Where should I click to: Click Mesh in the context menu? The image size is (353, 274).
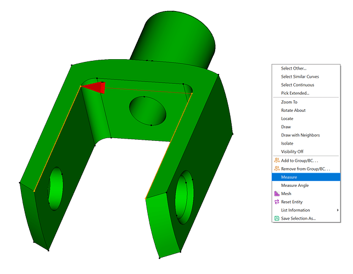click(x=306, y=193)
